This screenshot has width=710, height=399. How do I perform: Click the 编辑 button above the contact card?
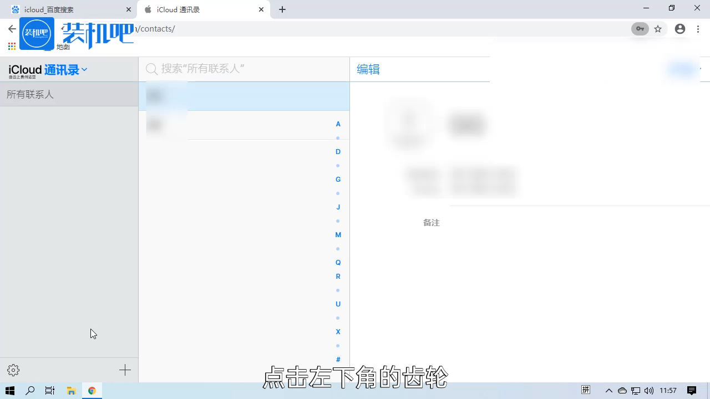(368, 69)
